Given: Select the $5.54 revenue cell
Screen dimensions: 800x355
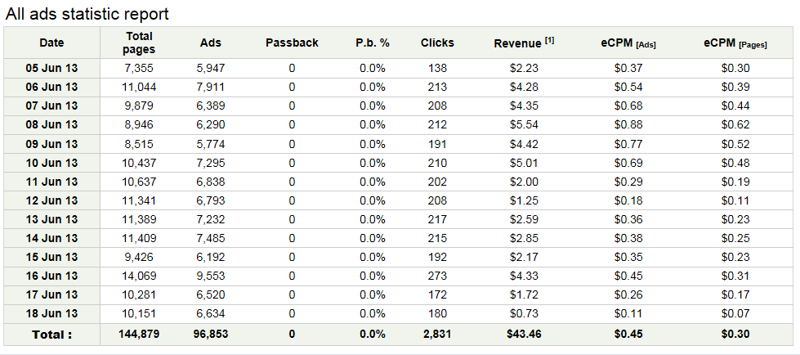Looking at the screenshot, I should coord(524,124).
